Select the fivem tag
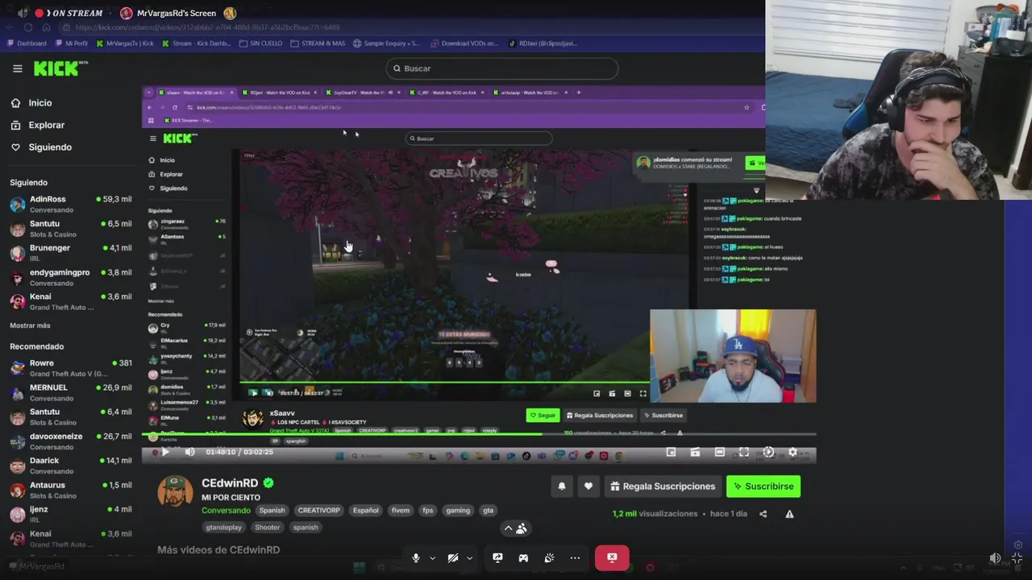The height and width of the screenshot is (580, 1032). pyautogui.click(x=400, y=510)
